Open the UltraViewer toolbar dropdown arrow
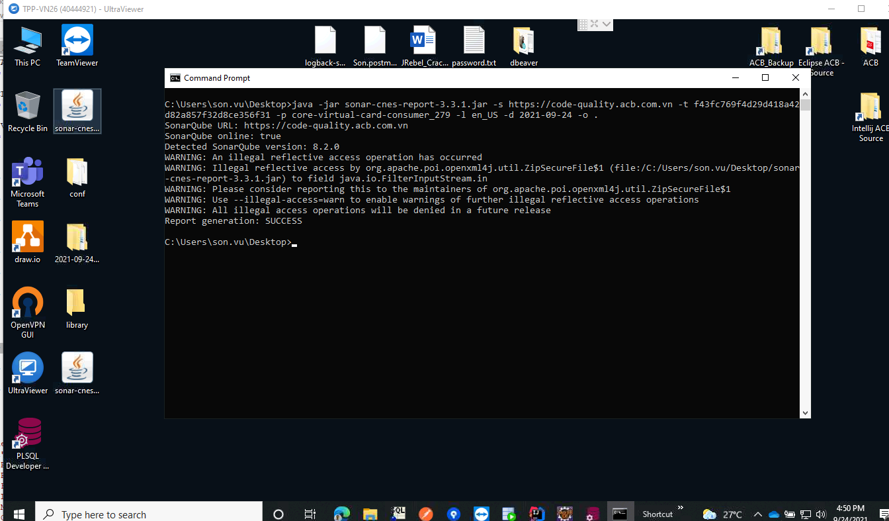Image resolution: width=889 pixels, height=521 pixels. (607, 24)
